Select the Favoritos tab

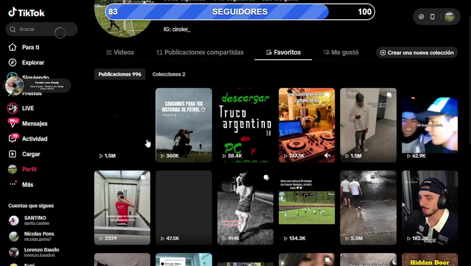click(283, 52)
